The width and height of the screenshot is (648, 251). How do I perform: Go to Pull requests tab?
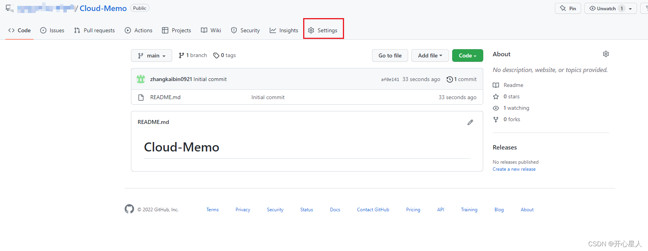coord(94,30)
